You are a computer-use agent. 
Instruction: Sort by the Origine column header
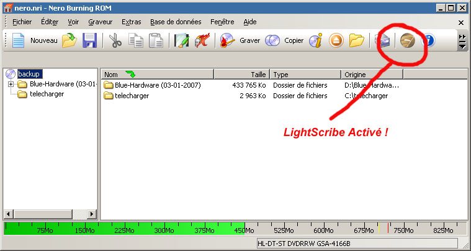coord(372,75)
